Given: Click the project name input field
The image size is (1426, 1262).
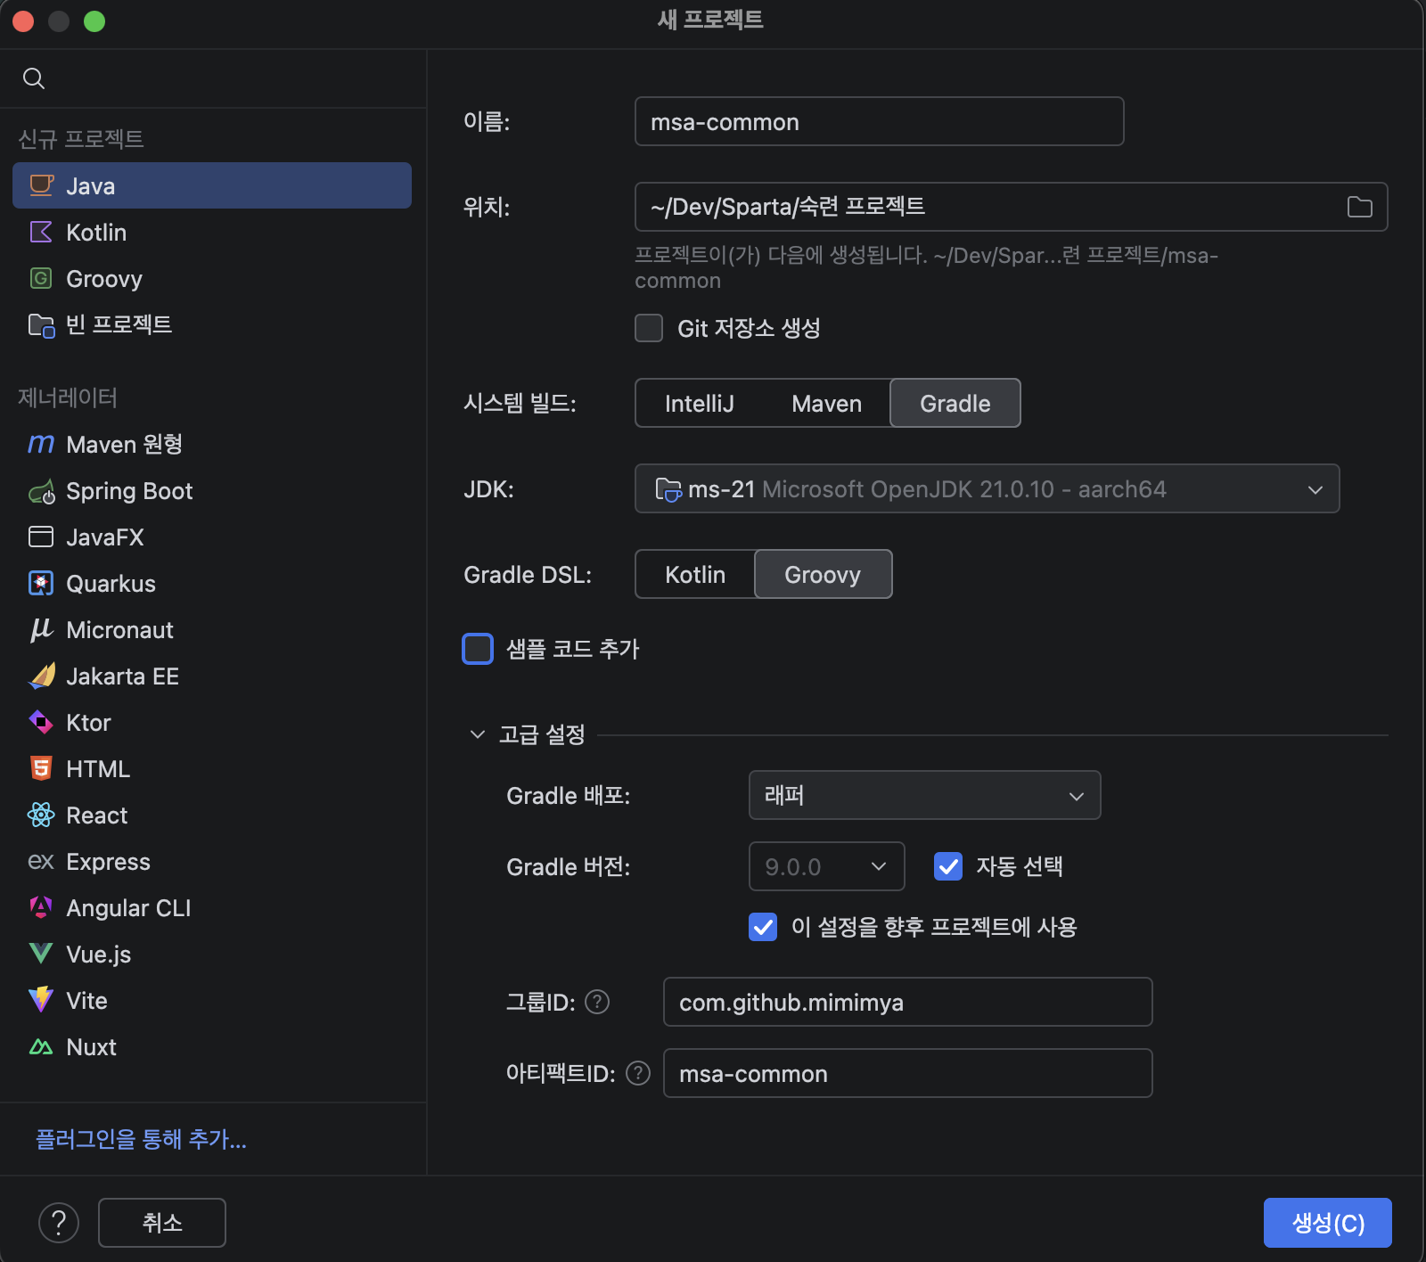Looking at the screenshot, I should (879, 121).
